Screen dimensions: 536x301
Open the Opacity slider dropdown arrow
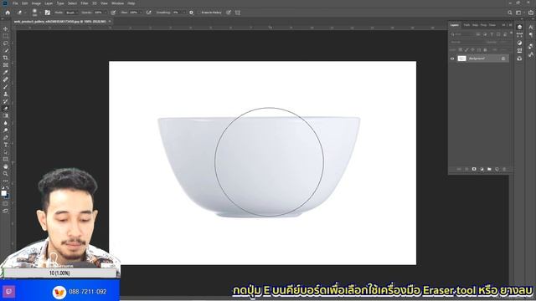106,13
